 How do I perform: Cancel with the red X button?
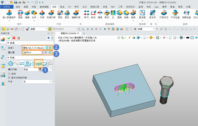(14, 38)
